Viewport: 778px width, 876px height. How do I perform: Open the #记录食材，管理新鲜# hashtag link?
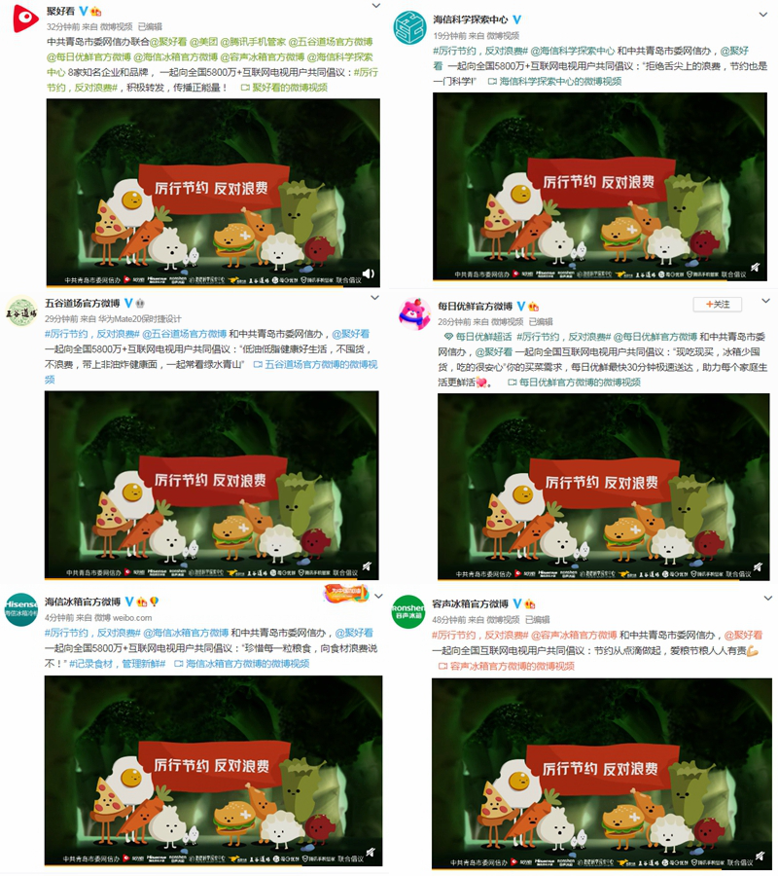tap(118, 664)
